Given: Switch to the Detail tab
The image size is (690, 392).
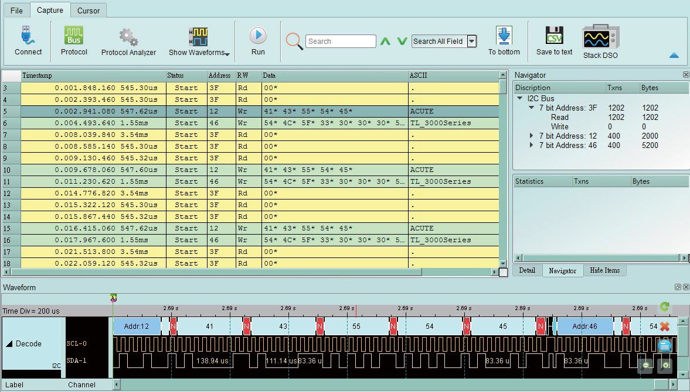Looking at the screenshot, I should pos(527,270).
